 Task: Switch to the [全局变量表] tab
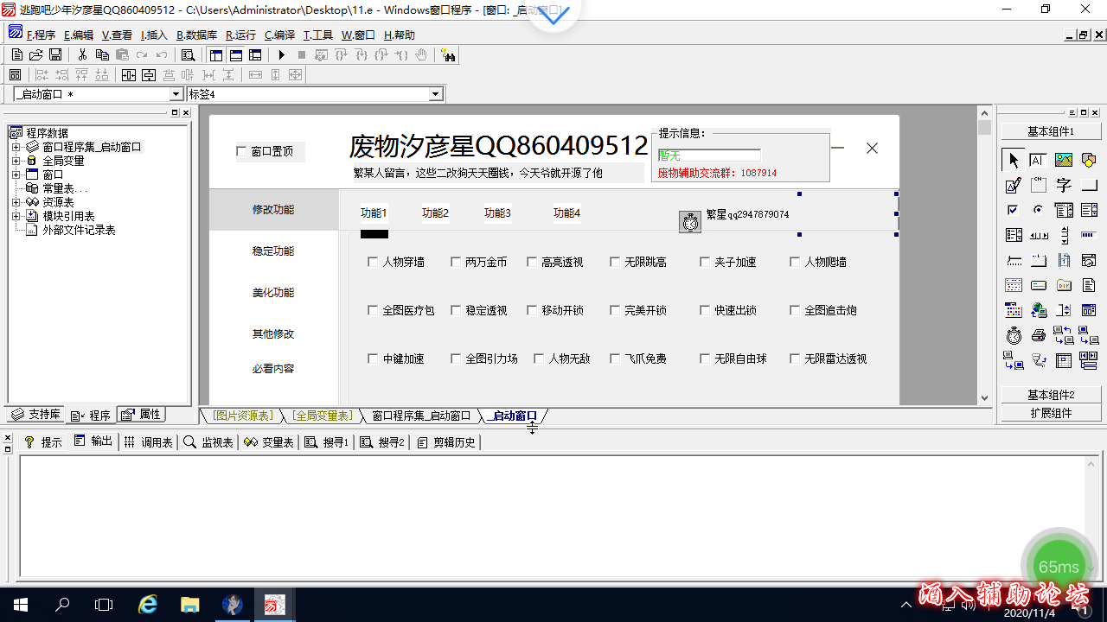322,416
